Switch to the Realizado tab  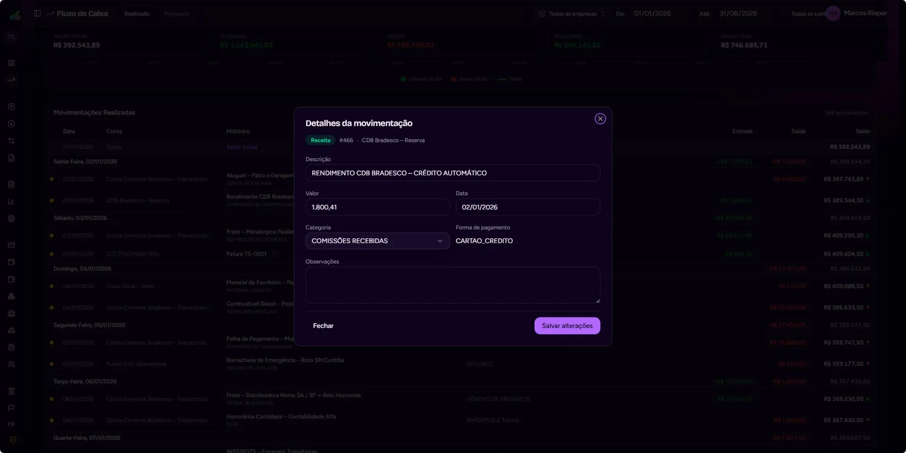136,14
